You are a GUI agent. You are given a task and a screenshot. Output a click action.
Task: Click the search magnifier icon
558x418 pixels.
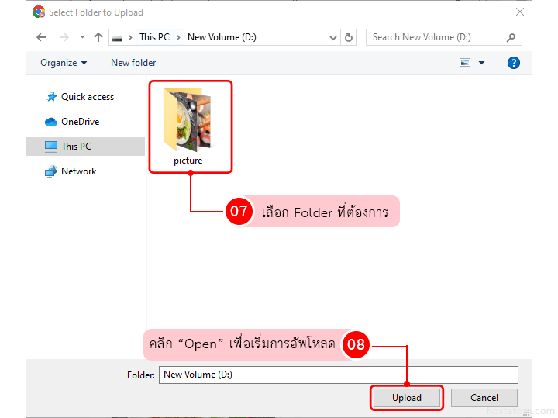(511, 37)
